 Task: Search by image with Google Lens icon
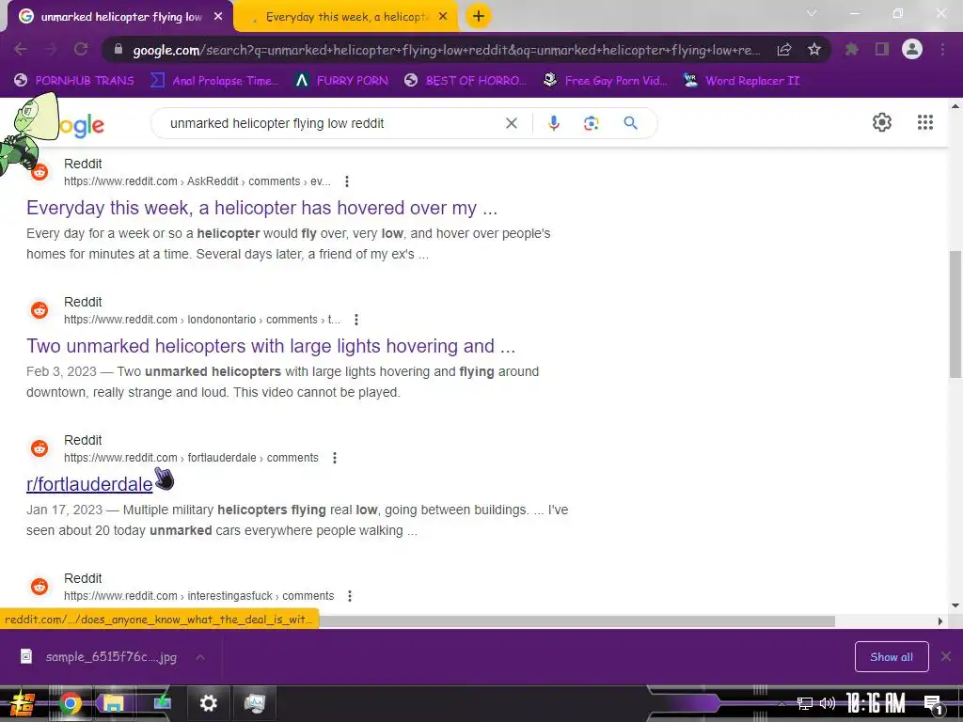(591, 123)
